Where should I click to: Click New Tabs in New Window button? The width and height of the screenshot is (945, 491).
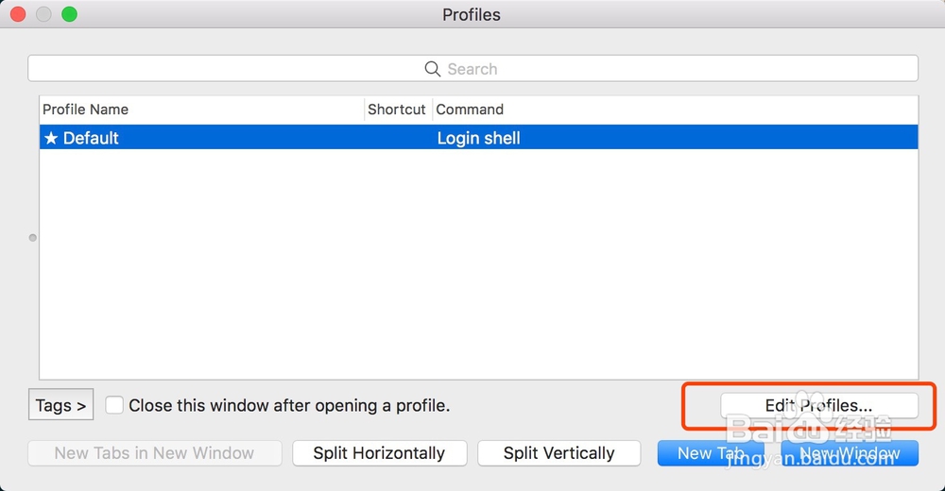point(154,453)
